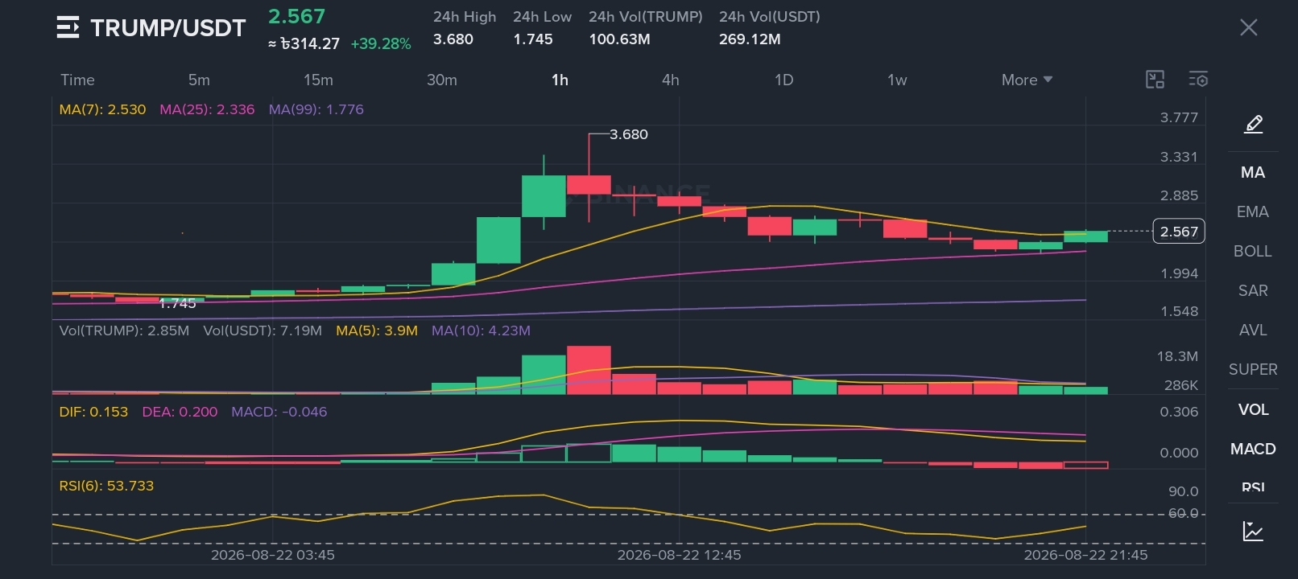This screenshot has width=1298, height=579.
Task: Click the DIF: 0.153 value
Action: pyautogui.click(x=93, y=412)
